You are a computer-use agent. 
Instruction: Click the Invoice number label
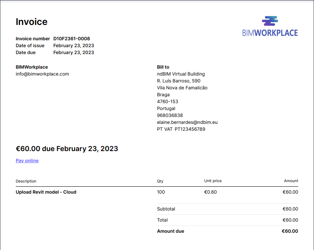[33, 39]
